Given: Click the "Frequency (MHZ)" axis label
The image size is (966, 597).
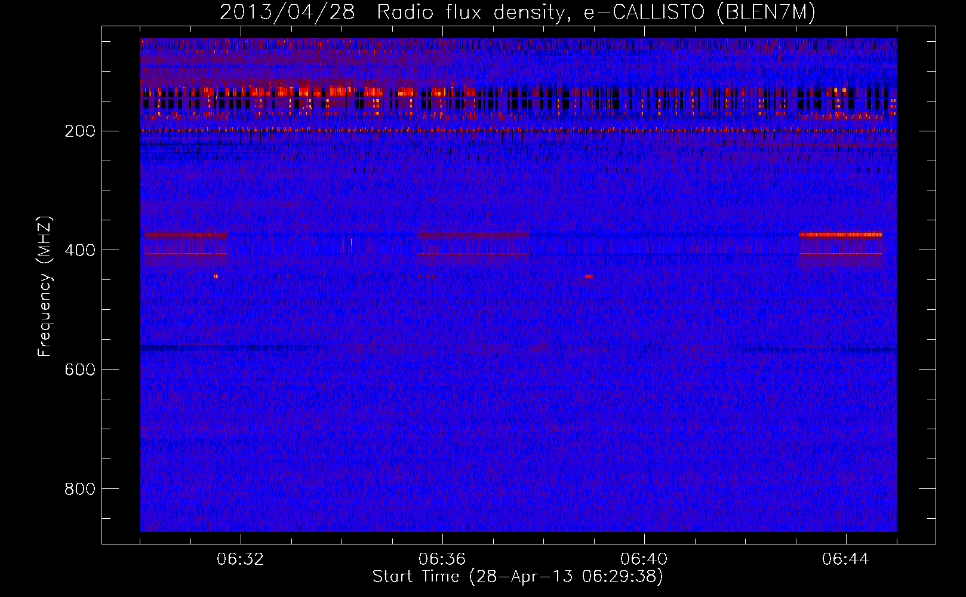Looking at the screenshot, I should point(45,286).
